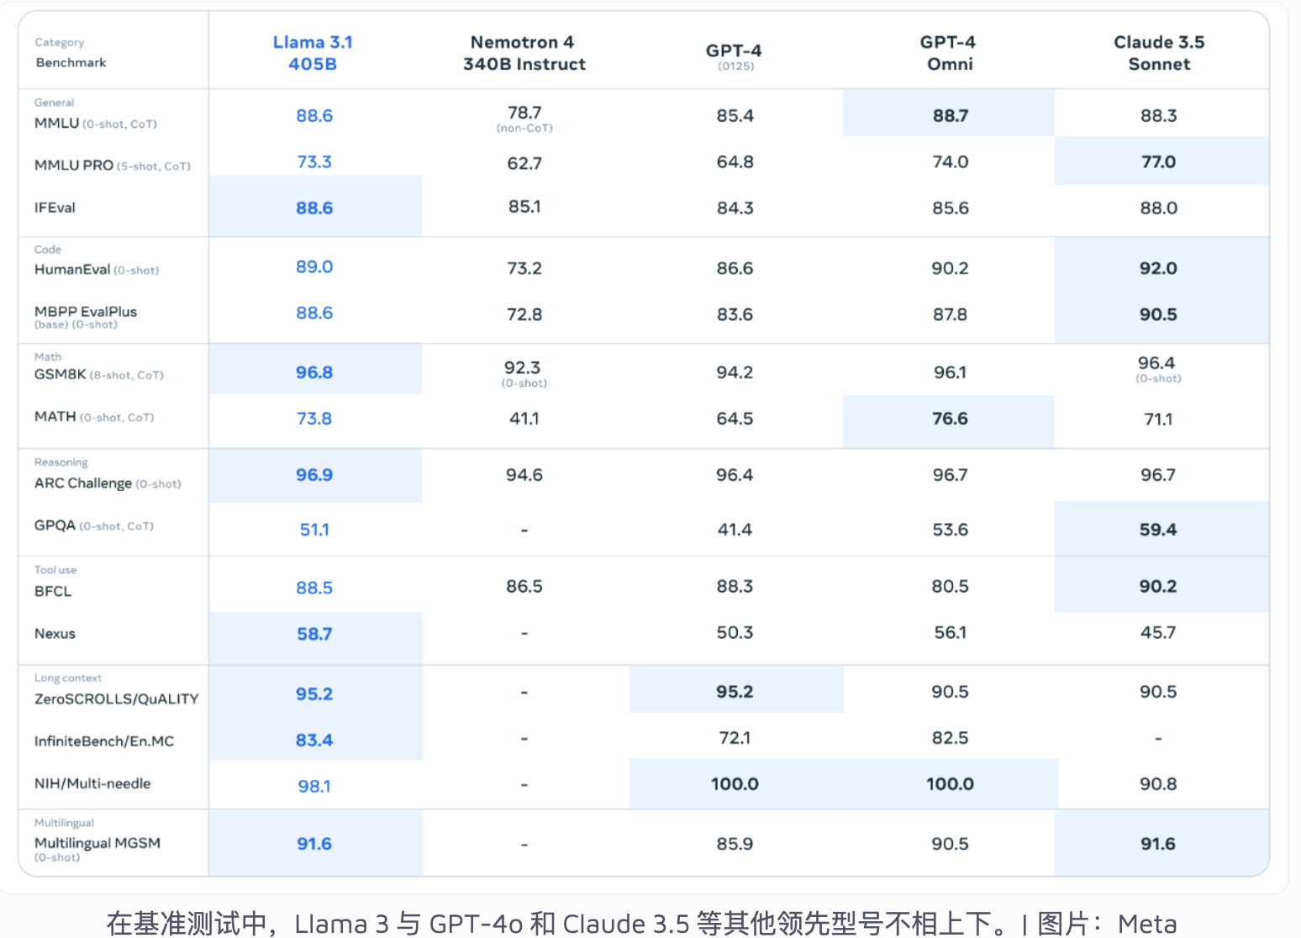This screenshot has height=938, width=1301.
Task: Click the Llama 3.1 IFEval score 88.6
Action: point(314,208)
